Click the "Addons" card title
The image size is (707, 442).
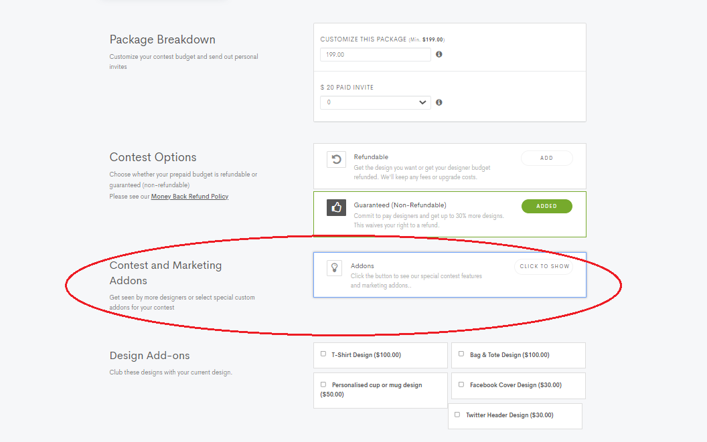(x=362, y=266)
